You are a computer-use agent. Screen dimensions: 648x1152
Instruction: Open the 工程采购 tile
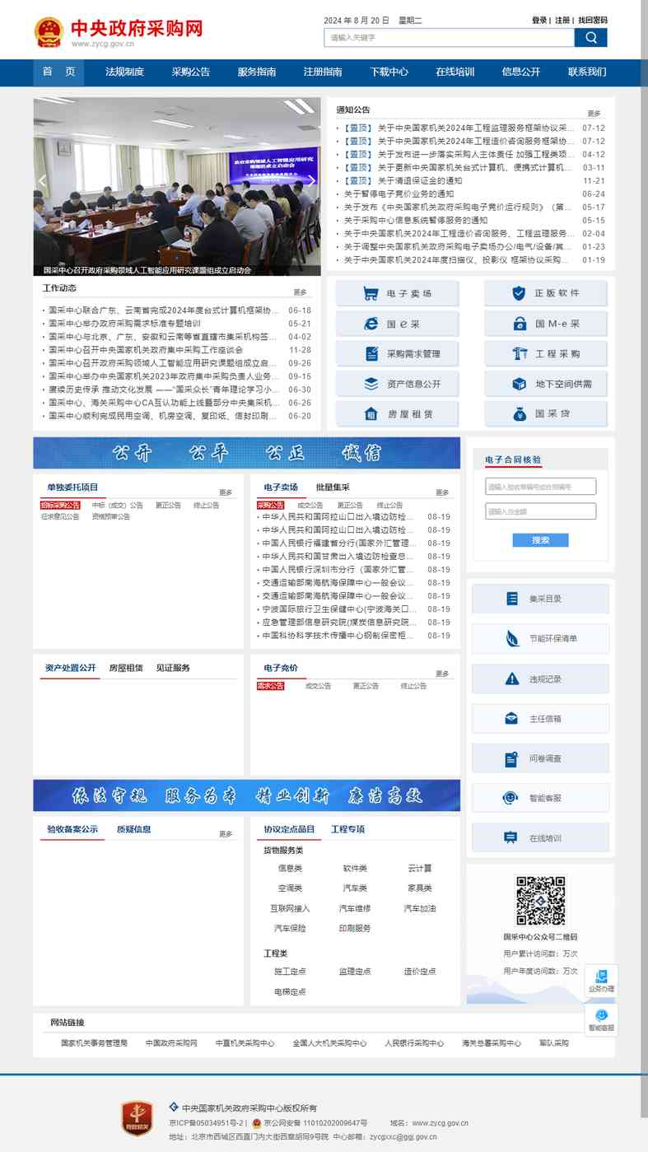coord(545,354)
